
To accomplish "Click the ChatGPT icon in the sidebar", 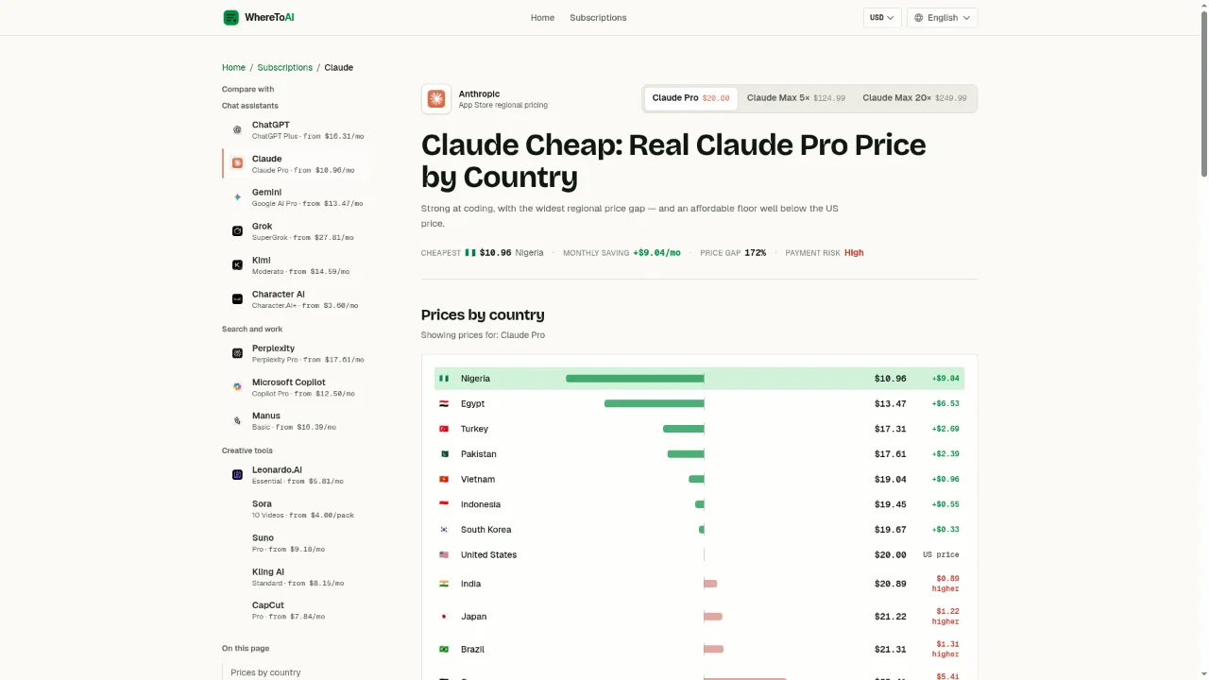I will click(237, 130).
